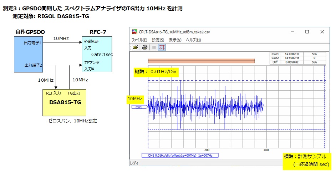Screen dimensions: 336x177
Task: Click the Cur1 sample value 596
Action: [x=314, y=54]
